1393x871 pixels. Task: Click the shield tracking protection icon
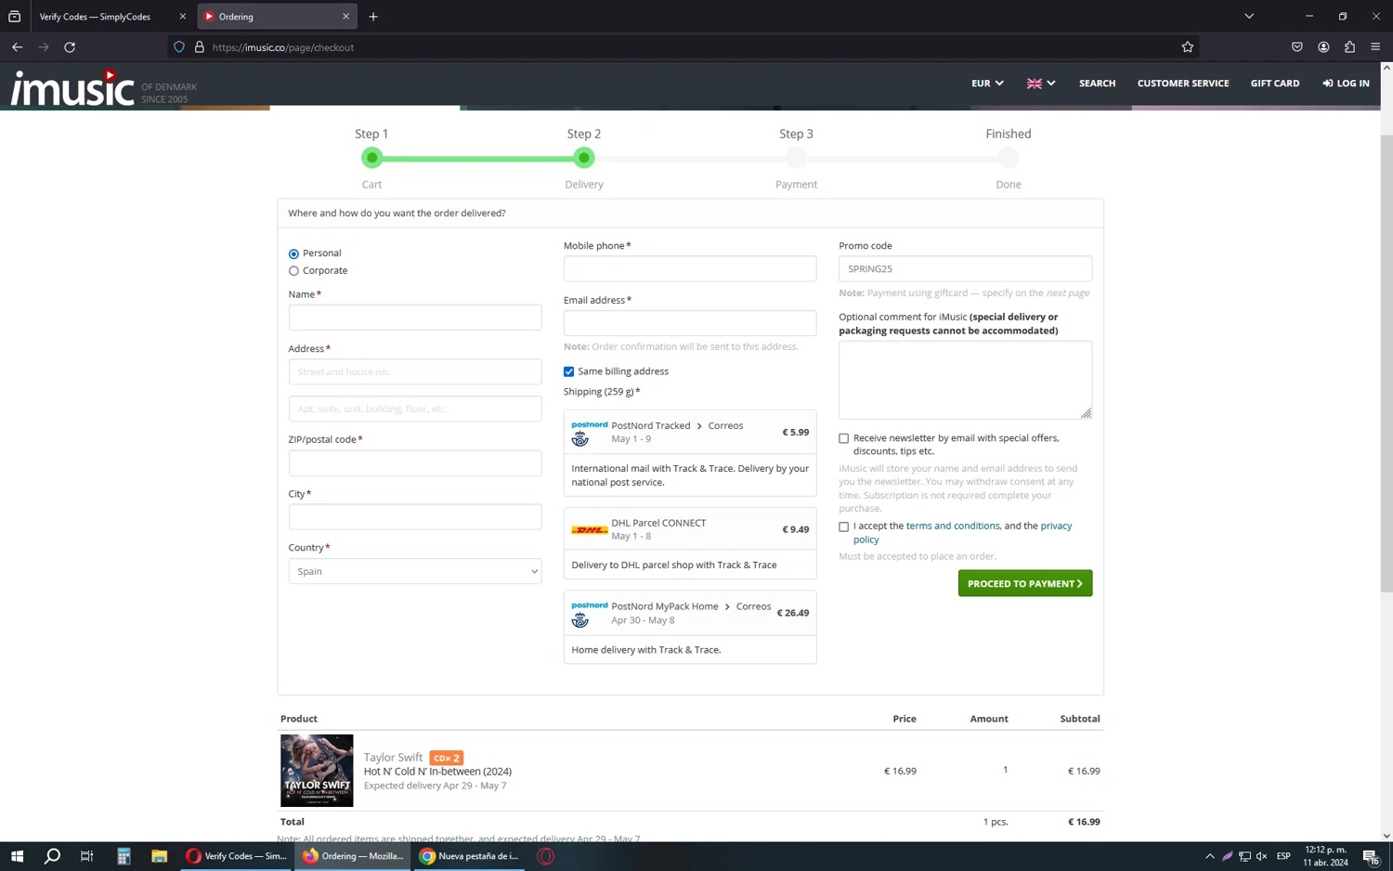(x=179, y=47)
